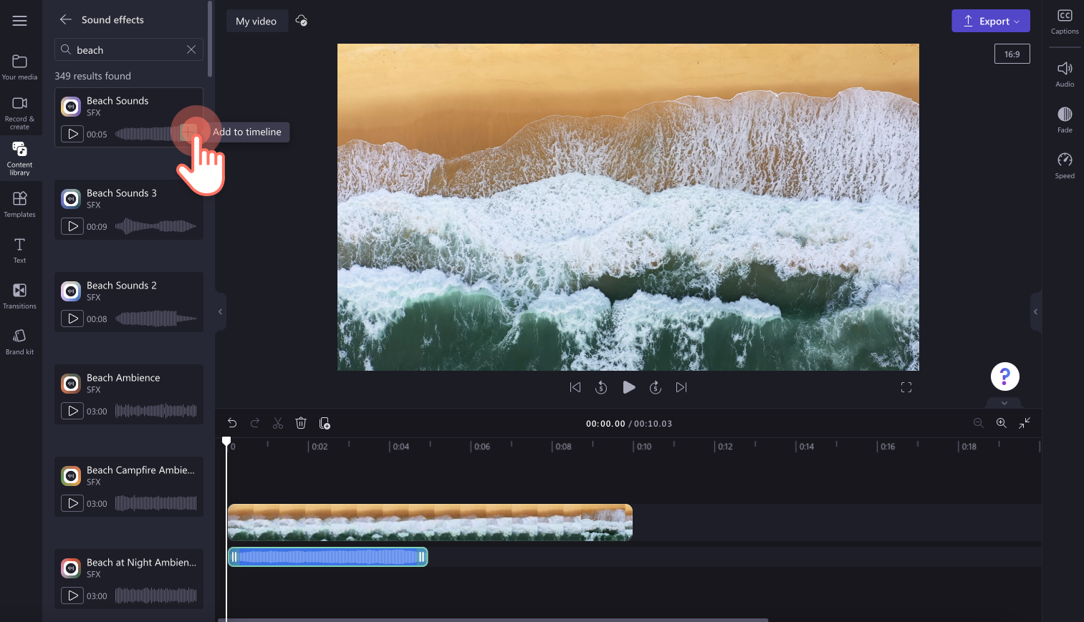The width and height of the screenshot is (1084, 622).
Task: Collapse the left content panel
Action: click(221, 311)
